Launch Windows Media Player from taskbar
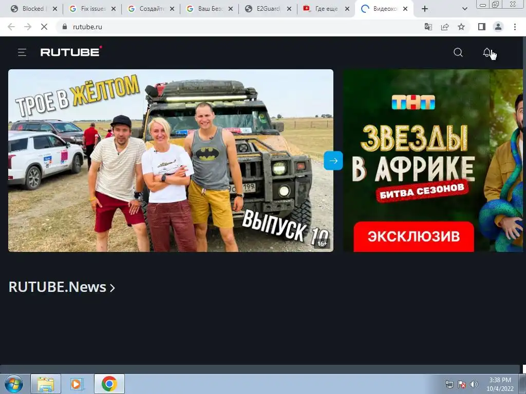Screen dimensions: 526x394 tap(77, 384)
